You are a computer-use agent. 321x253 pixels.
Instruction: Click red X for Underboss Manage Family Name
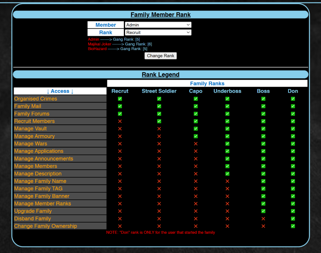[x=227, y=181]
